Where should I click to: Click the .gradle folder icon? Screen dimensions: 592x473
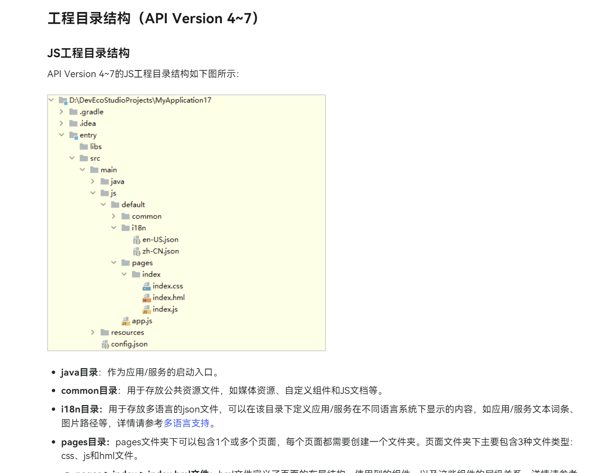pyautogui.click(x=73, y=112)
